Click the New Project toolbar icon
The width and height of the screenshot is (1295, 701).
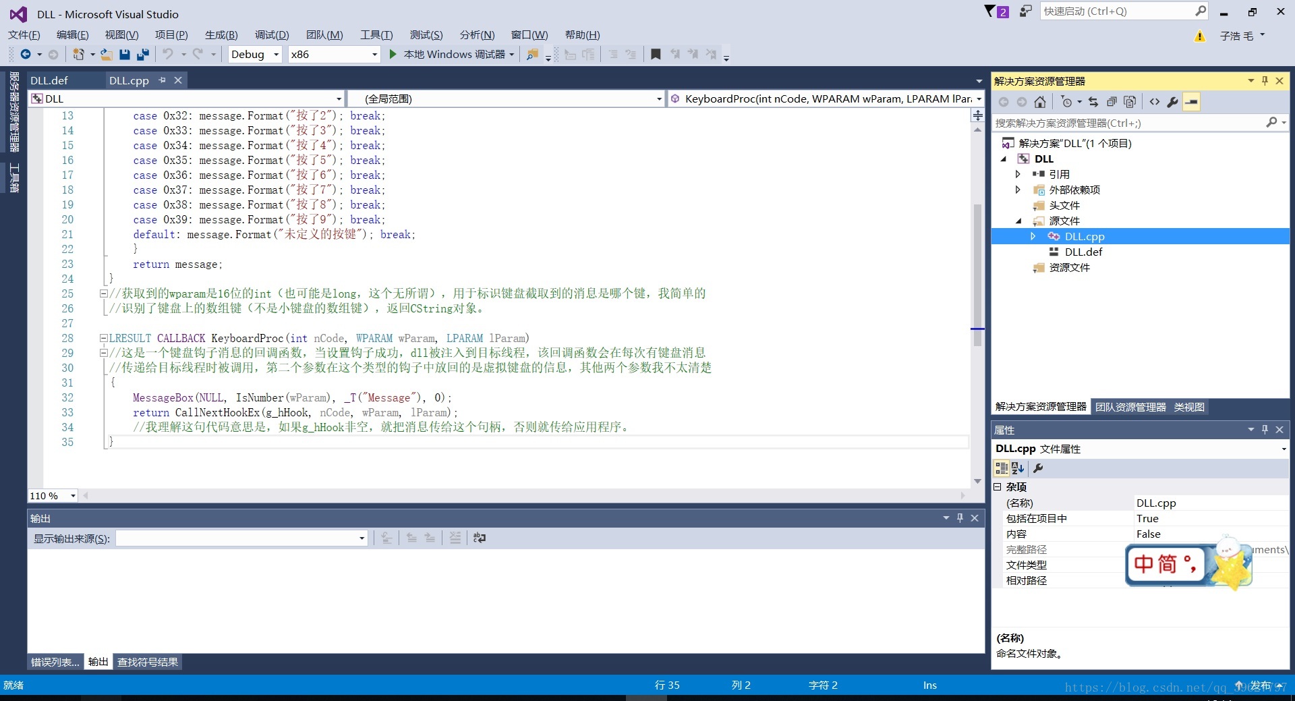[79, 55]
